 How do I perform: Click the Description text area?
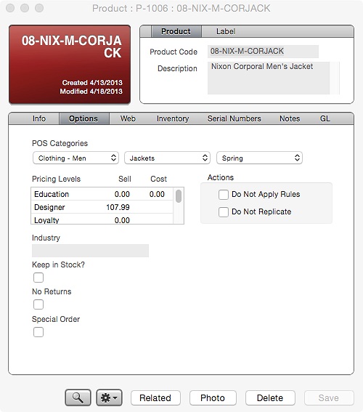point(269,78)
